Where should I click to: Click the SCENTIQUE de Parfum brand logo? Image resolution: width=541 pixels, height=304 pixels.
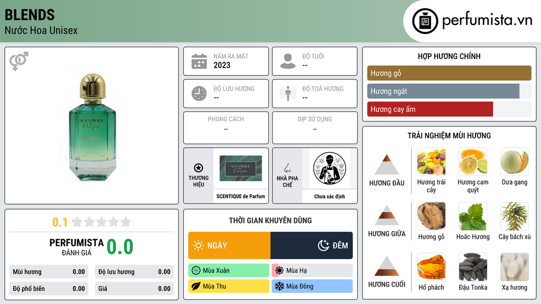241,168
